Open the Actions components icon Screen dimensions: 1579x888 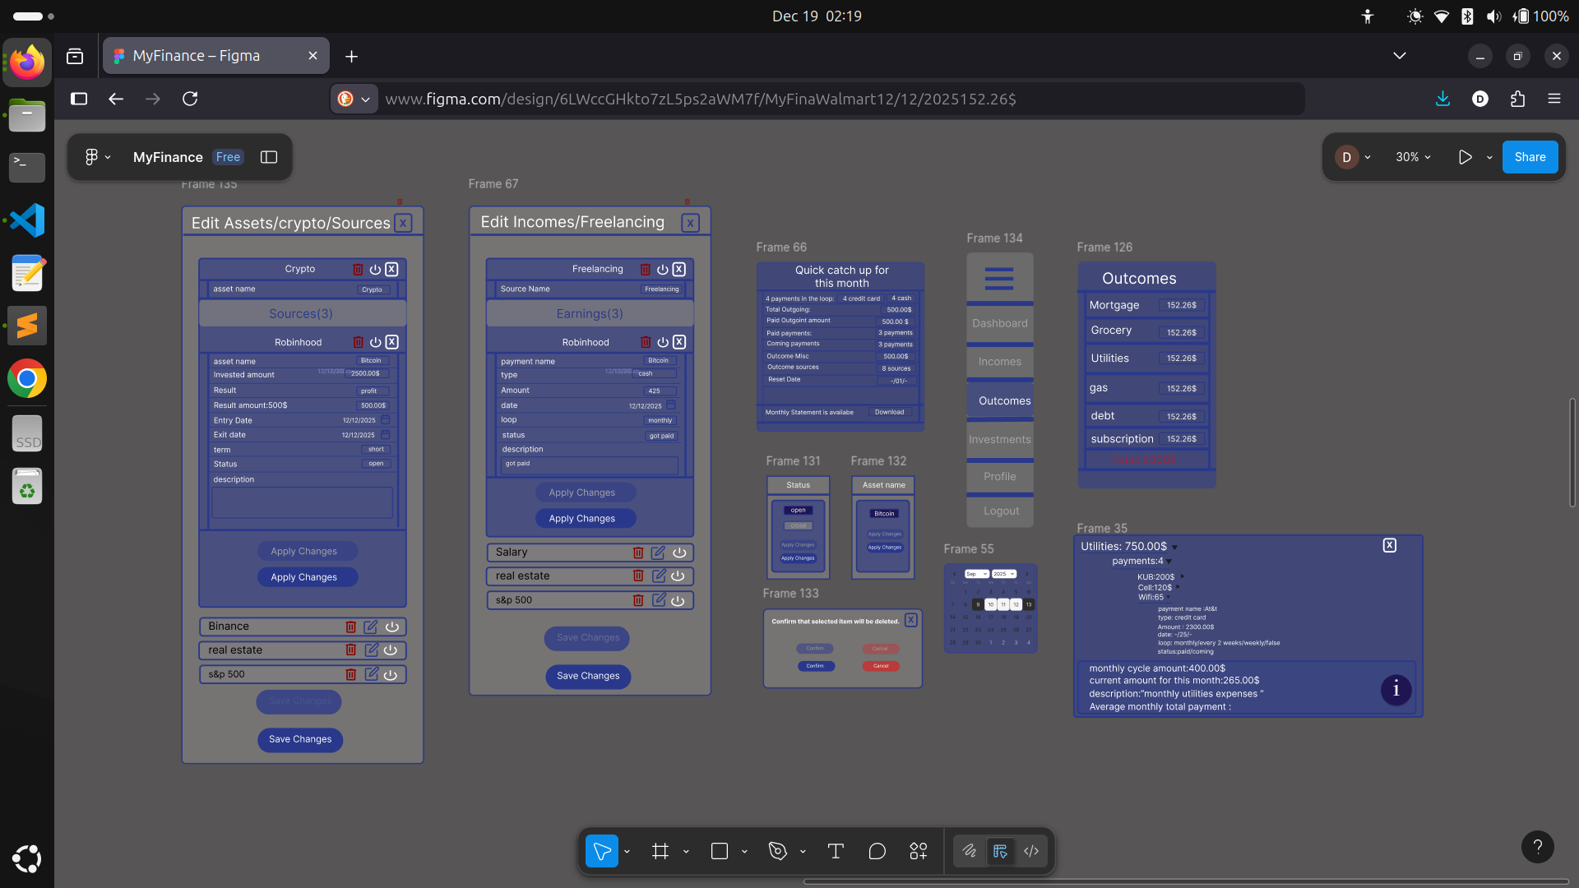pyautogui.click(x=919, y=851)
